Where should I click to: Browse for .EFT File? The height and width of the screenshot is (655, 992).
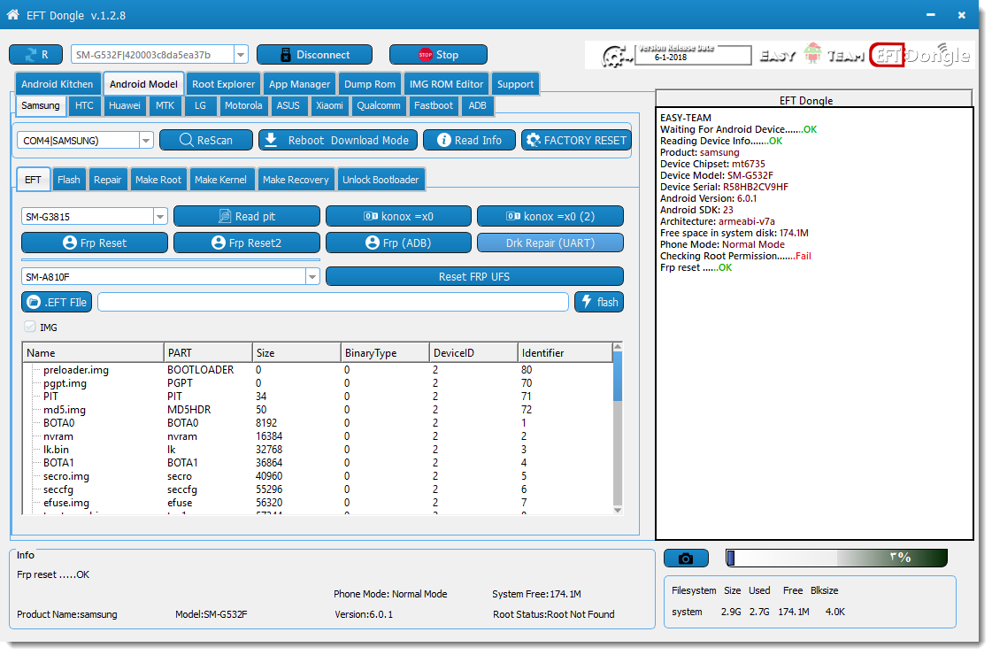tap(57, 302)
